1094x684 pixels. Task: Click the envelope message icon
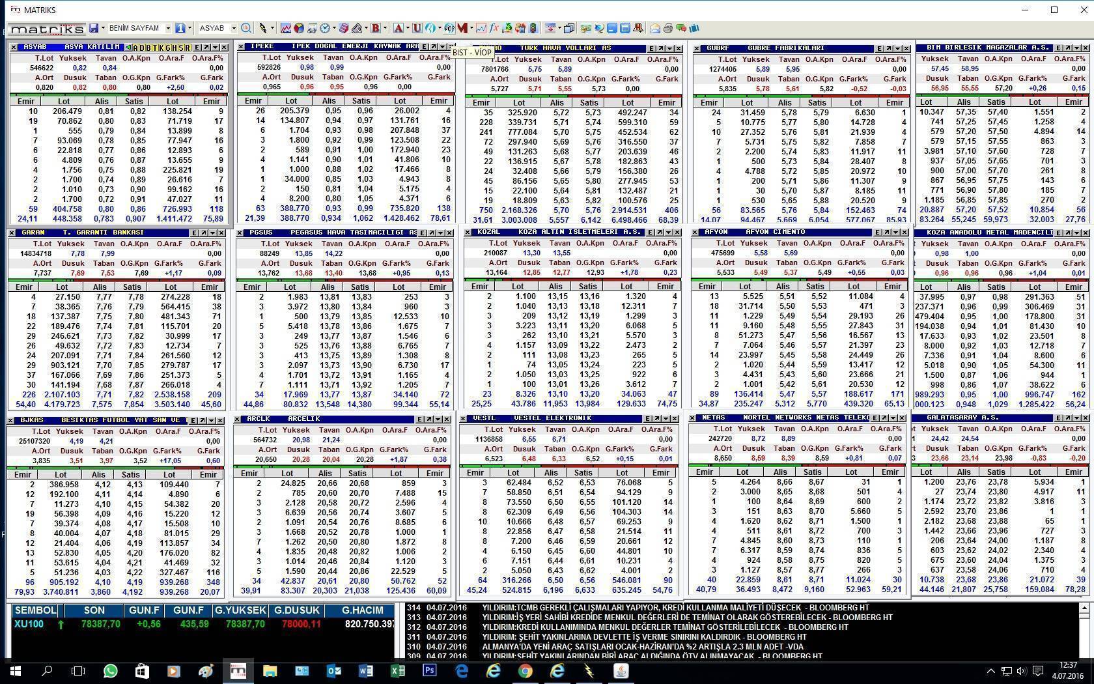(654, 28)
